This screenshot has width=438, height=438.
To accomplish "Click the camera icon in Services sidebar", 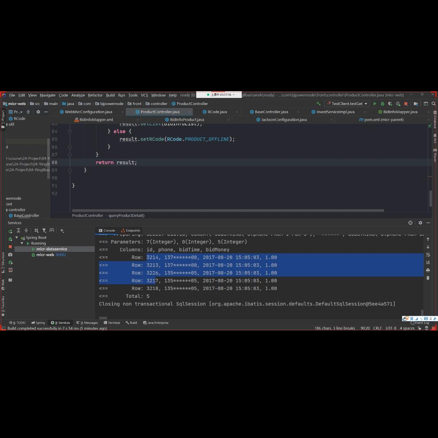I will [x=11, y=255].
